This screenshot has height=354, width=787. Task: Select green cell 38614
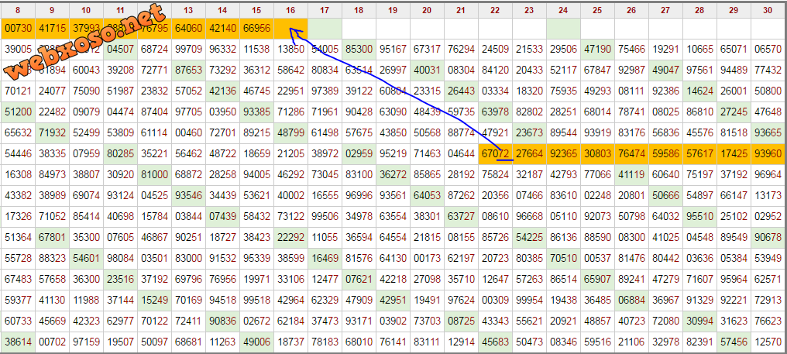18,343
